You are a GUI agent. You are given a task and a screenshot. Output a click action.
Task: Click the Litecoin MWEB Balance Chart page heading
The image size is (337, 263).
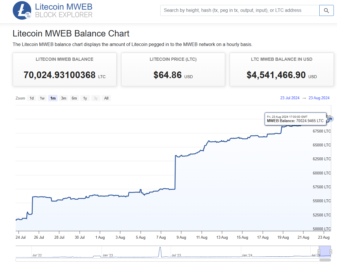click(71, 34)
